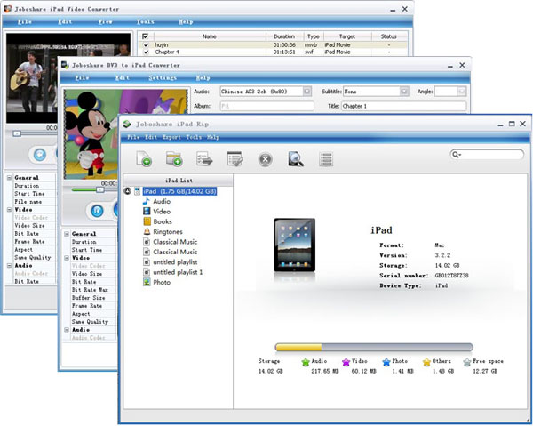
Task: Collapse Audio section in DVD to iPad Converter
Action: pos(67,330)
